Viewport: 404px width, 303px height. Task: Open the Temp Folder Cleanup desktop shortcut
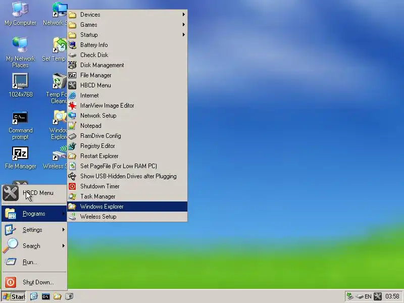click(x=57, y=88)
